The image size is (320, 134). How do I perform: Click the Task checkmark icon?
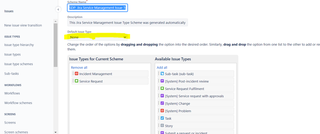pos(162,118)
